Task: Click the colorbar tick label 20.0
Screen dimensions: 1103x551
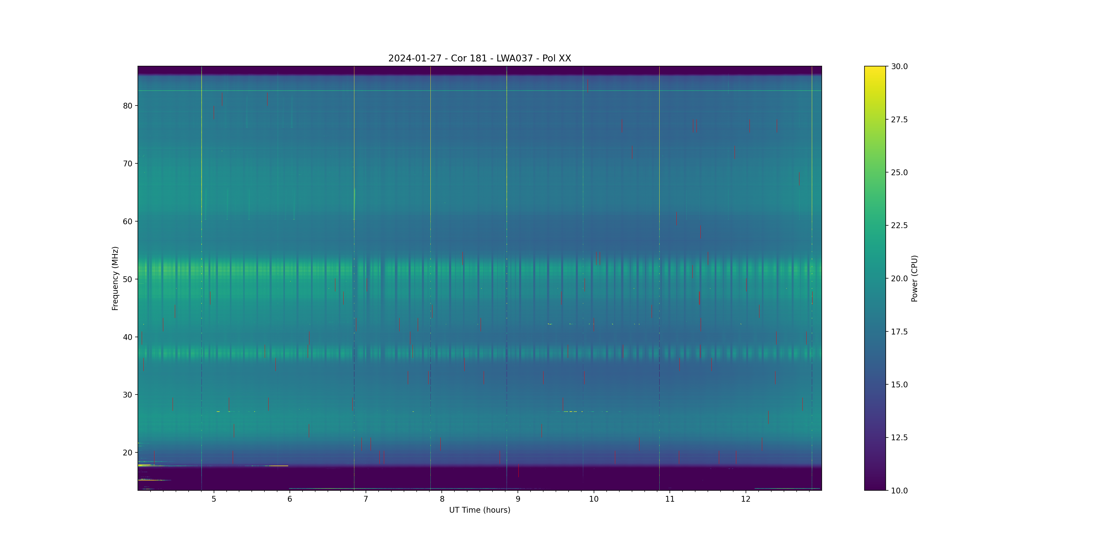Action: [899, 279]
